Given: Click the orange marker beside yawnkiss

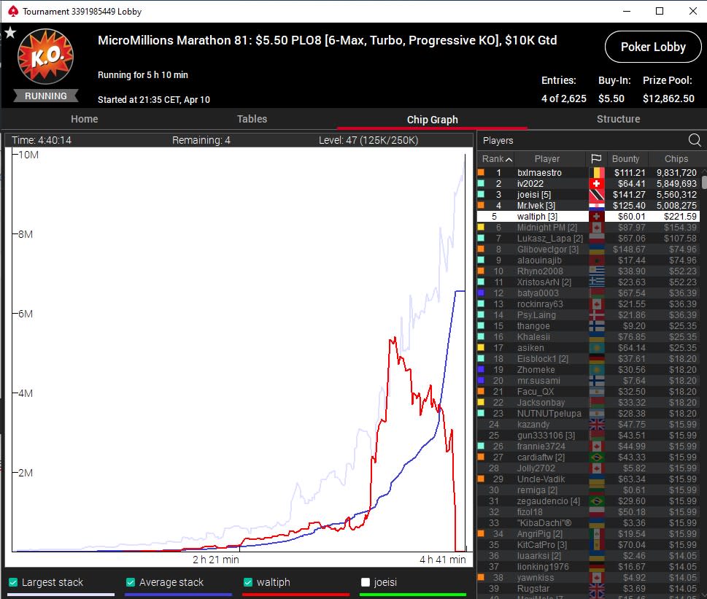Looking at the screenshot, I should click(481, 577).
